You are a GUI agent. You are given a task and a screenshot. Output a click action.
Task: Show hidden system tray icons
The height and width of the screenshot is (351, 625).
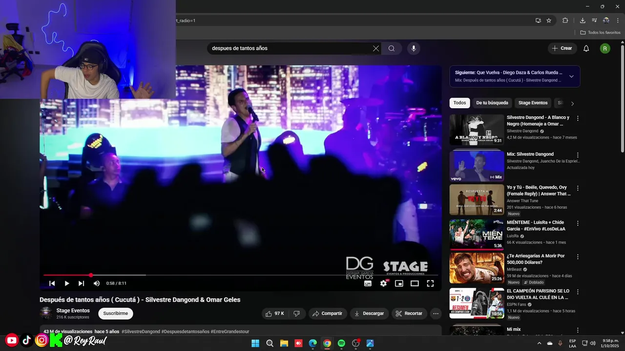pyautogui.click(x=539, y=343)
